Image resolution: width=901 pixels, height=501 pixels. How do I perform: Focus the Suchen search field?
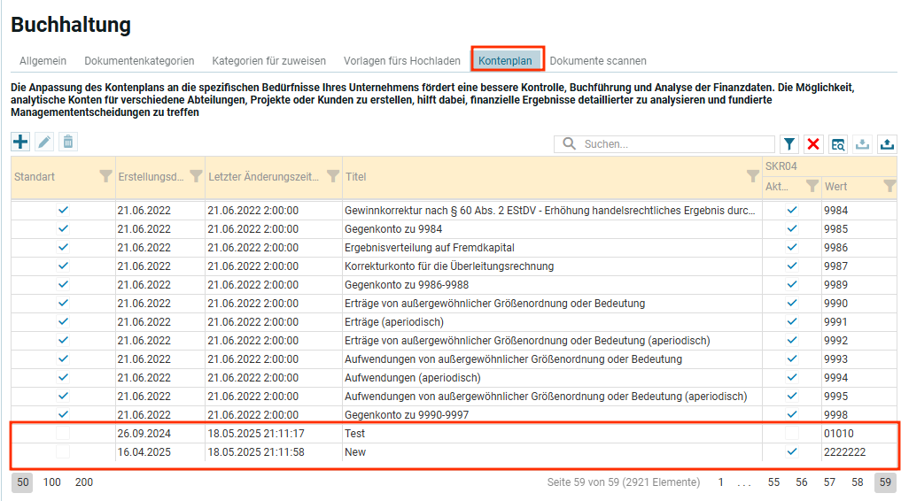(x=673, y=143)
